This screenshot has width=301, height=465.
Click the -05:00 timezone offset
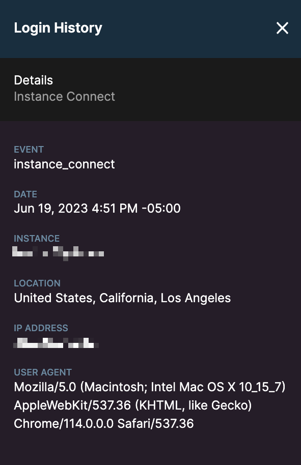tap(161, 209)
